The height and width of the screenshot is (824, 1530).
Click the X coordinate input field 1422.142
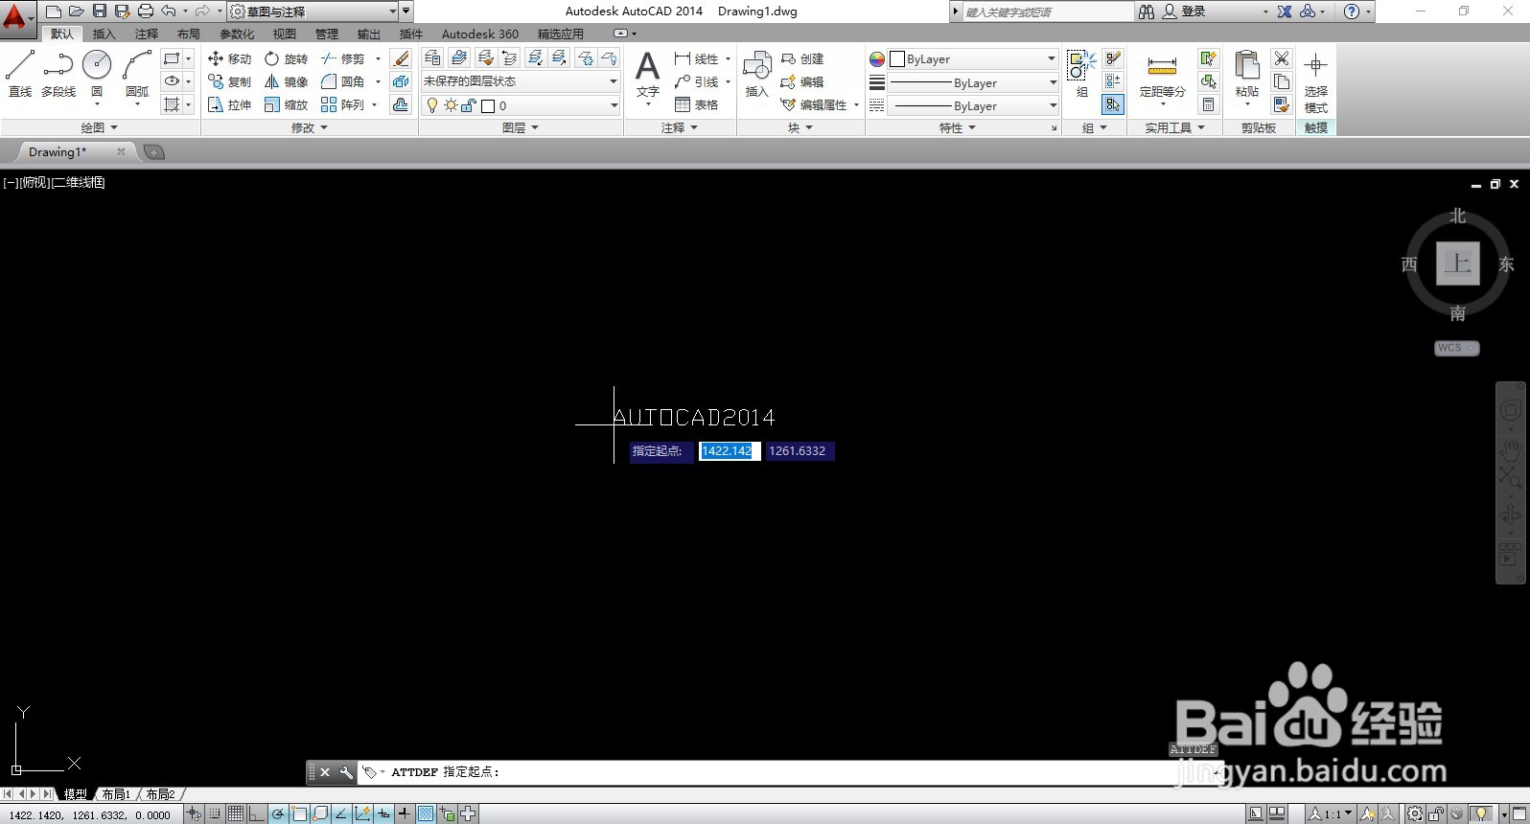(x=730, y=451)
